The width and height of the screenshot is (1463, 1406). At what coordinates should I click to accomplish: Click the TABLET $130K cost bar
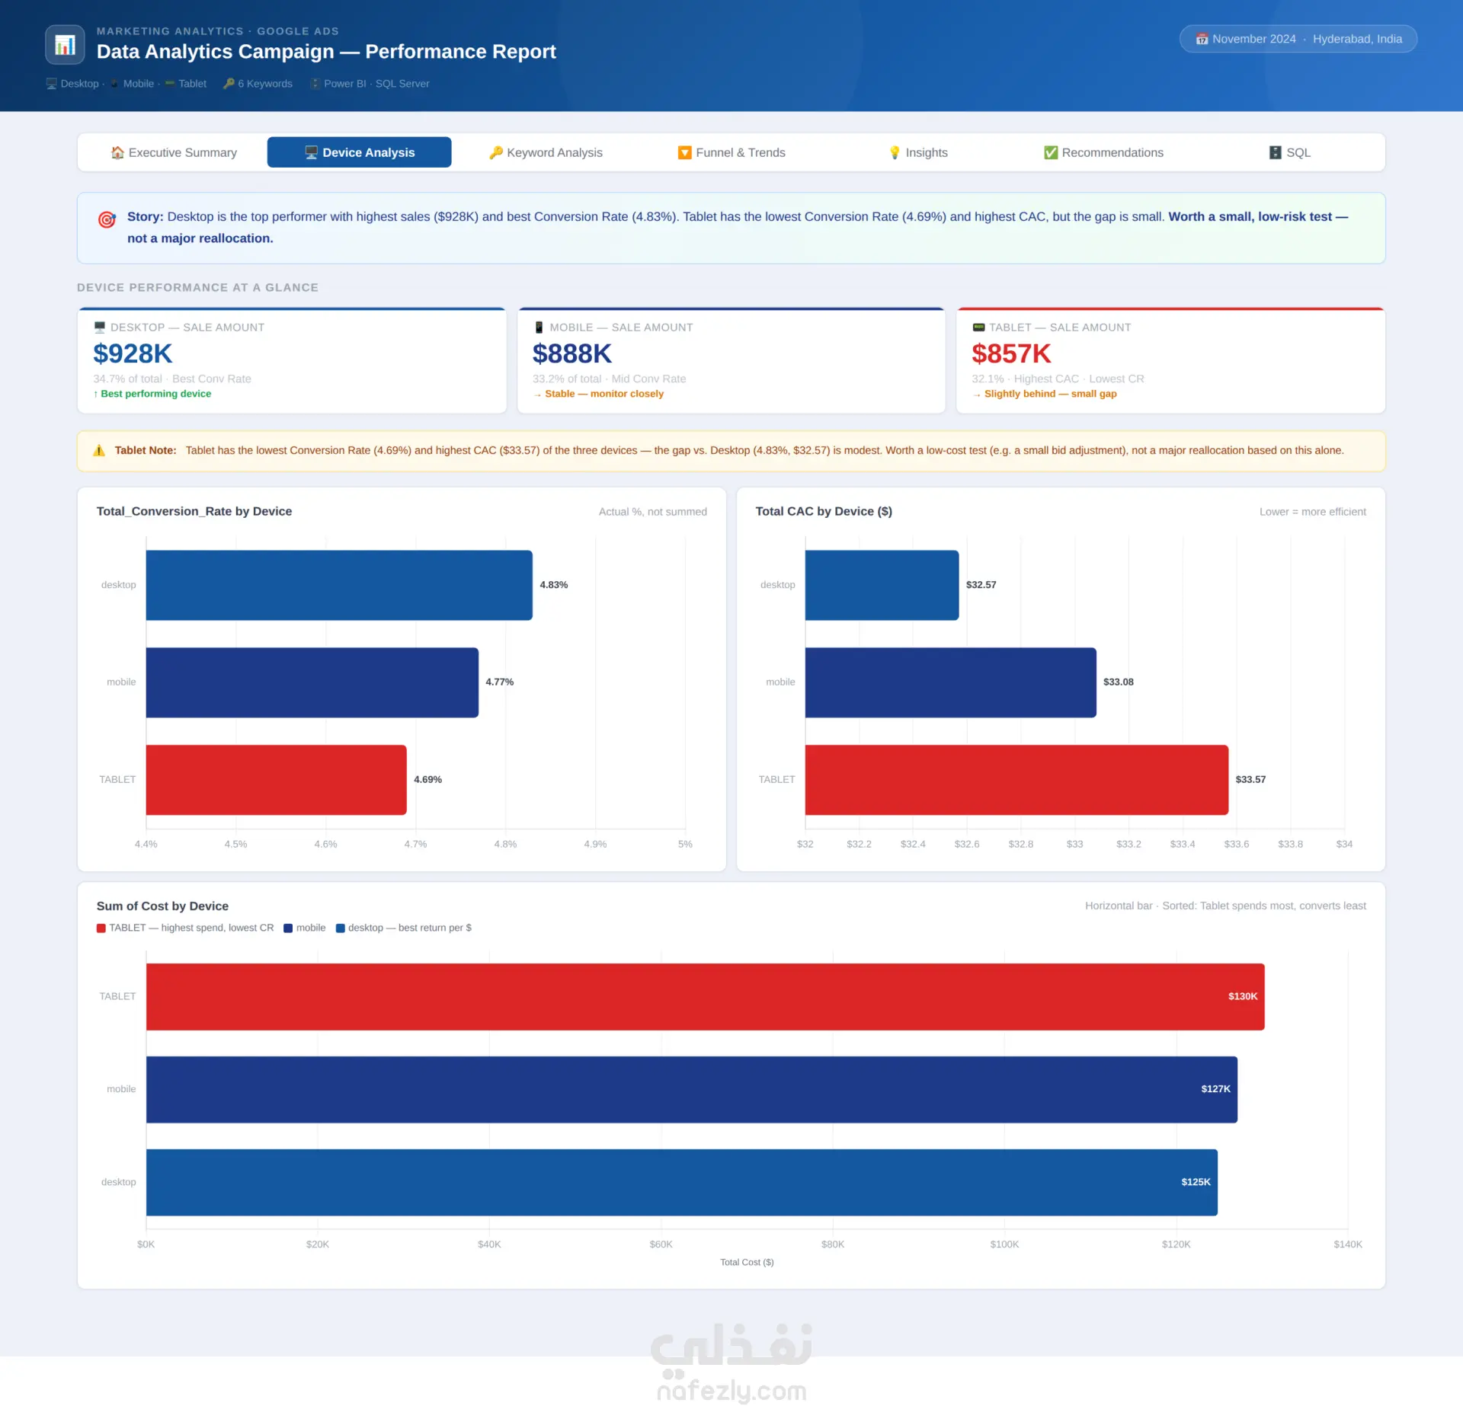706,997
